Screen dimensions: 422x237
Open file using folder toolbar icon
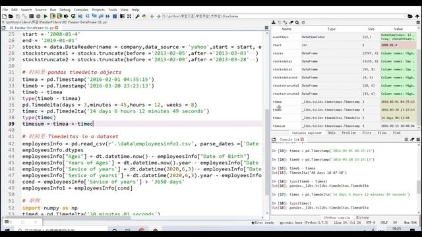point(11,16)
